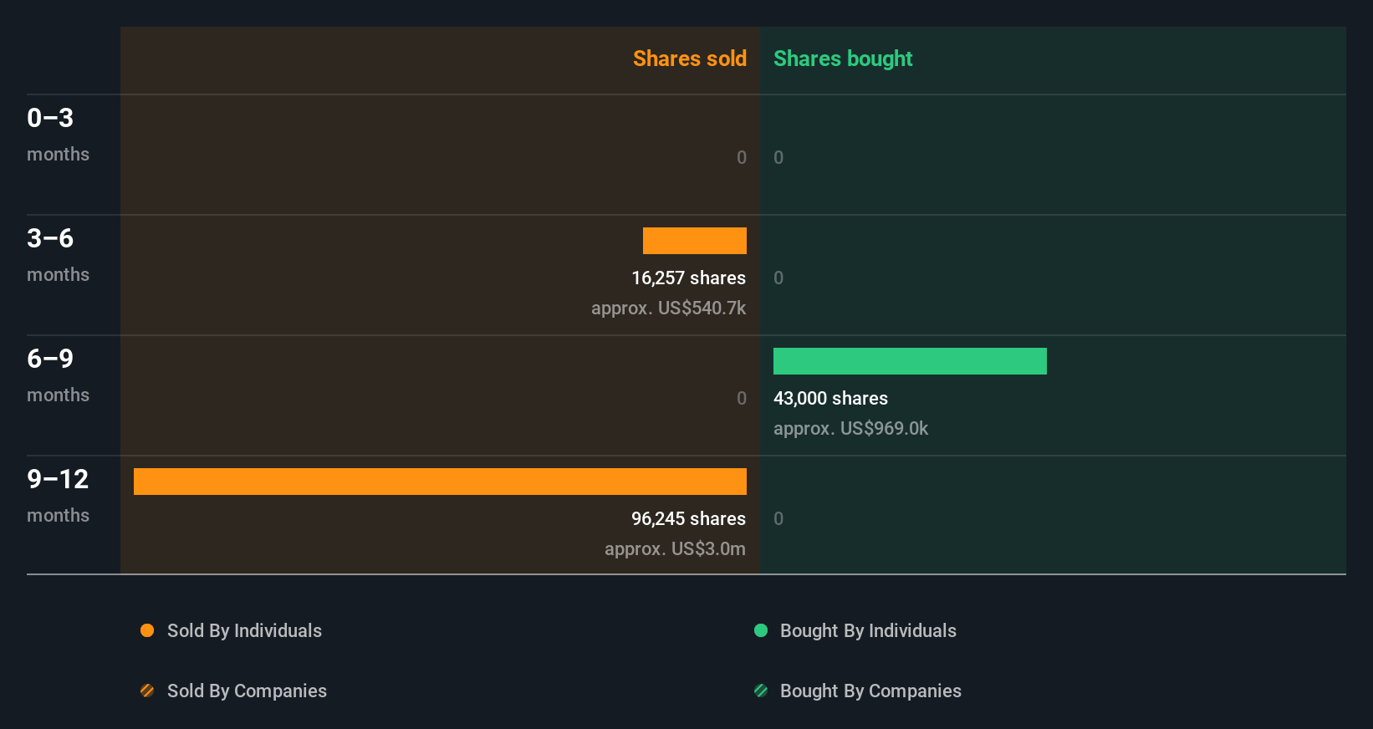Click the orange Sold By Individuals legend dot
The image size is (1373, 729).
(x=147, y=630)
